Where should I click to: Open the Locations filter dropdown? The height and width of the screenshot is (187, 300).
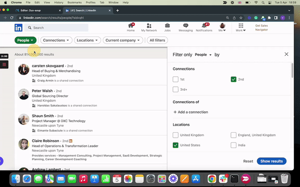[x=87, y=40]
